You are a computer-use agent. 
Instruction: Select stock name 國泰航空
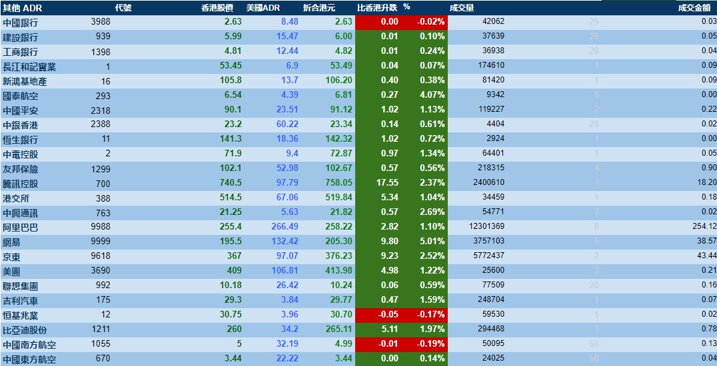coord(20,96)
